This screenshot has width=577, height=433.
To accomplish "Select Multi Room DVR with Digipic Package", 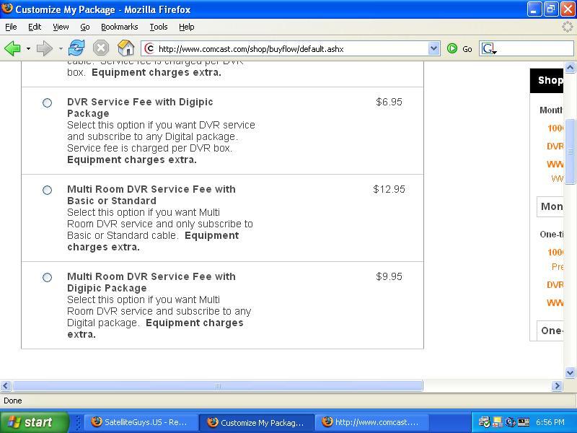I will pyautogui.click(x=47, y=277).
